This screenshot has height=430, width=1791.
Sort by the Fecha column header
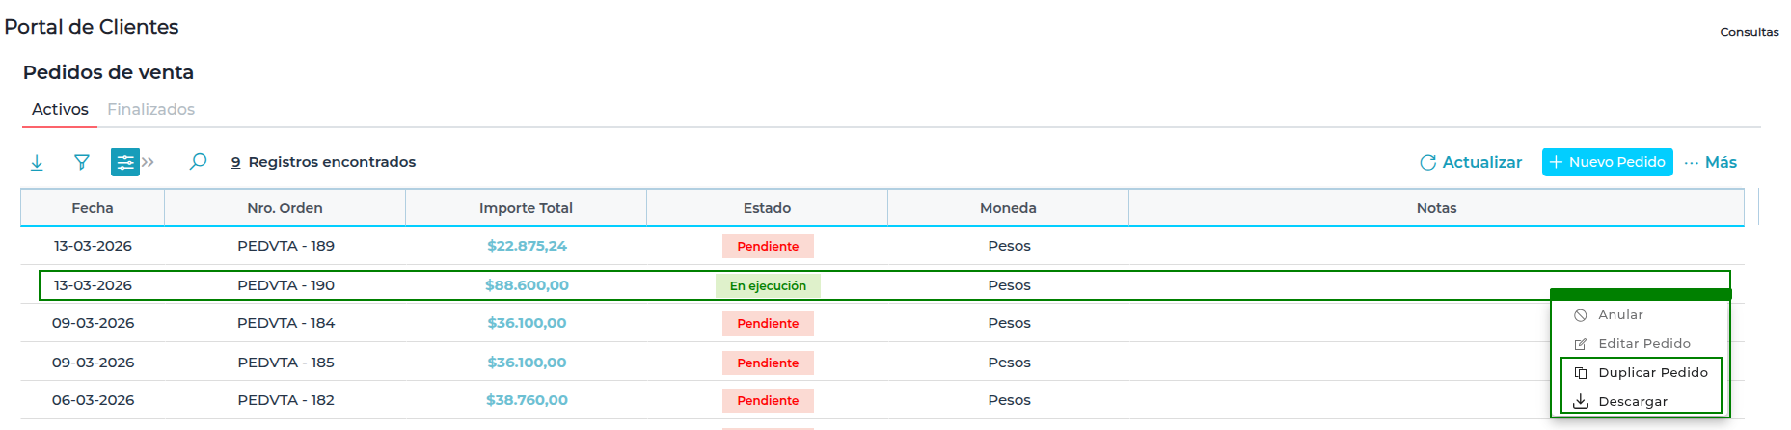[x=93, y=208]
